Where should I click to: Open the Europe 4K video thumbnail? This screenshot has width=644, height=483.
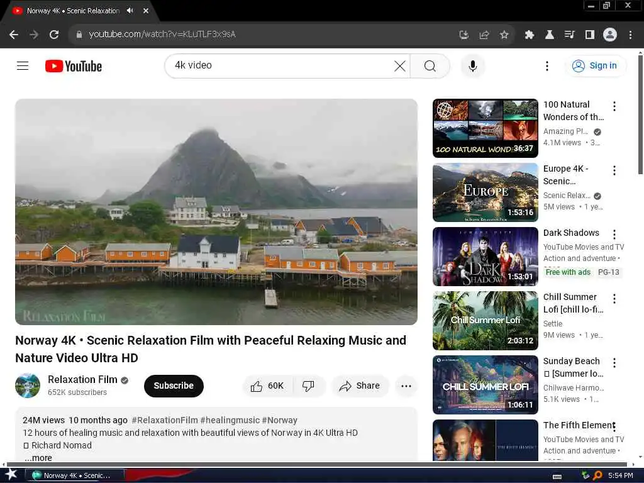(x=486, y=192)
